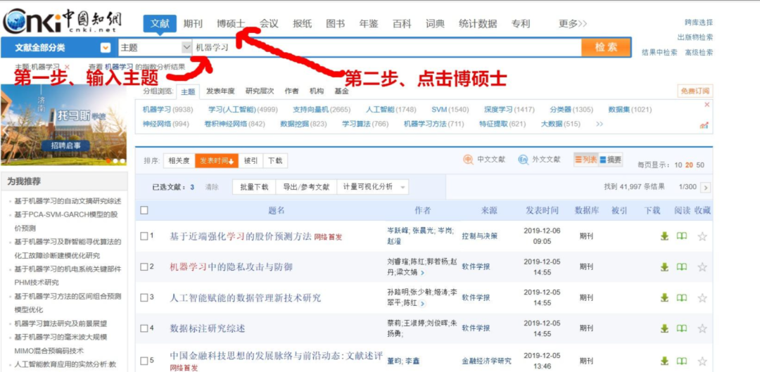Expand more topic groups with >> arrow

600,124
